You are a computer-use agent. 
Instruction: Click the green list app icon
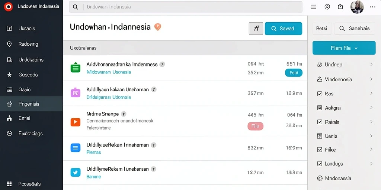tap(75, 68)
